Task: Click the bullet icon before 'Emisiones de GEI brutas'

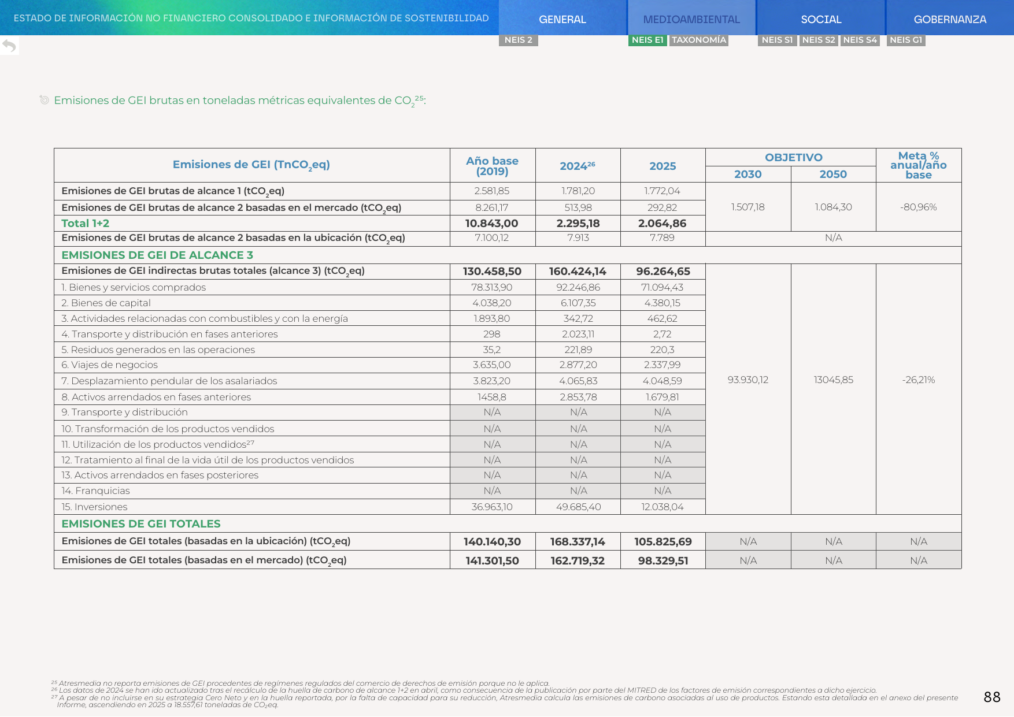Action: point(44,100)
